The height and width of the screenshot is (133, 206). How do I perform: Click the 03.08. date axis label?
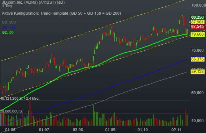[x=78, y=130]
